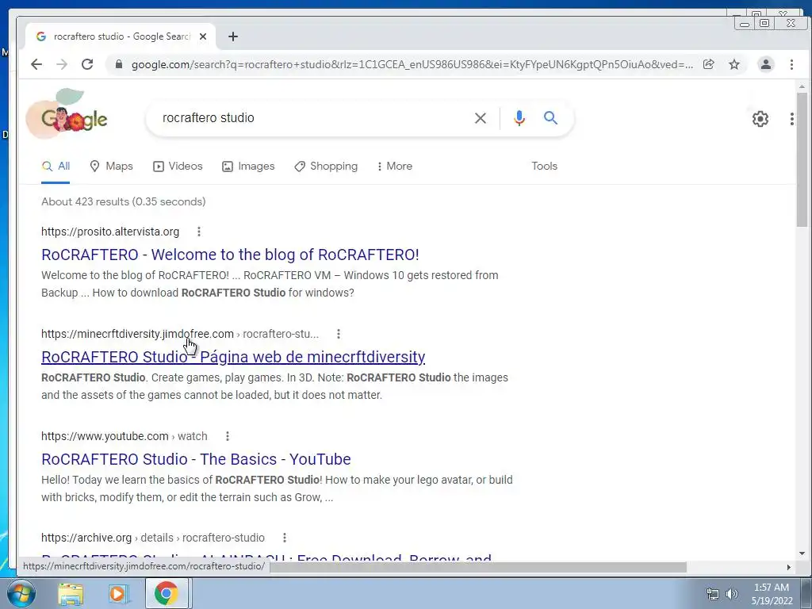Open a new tab with plus button
812x609 pixels.
(233, 36)
